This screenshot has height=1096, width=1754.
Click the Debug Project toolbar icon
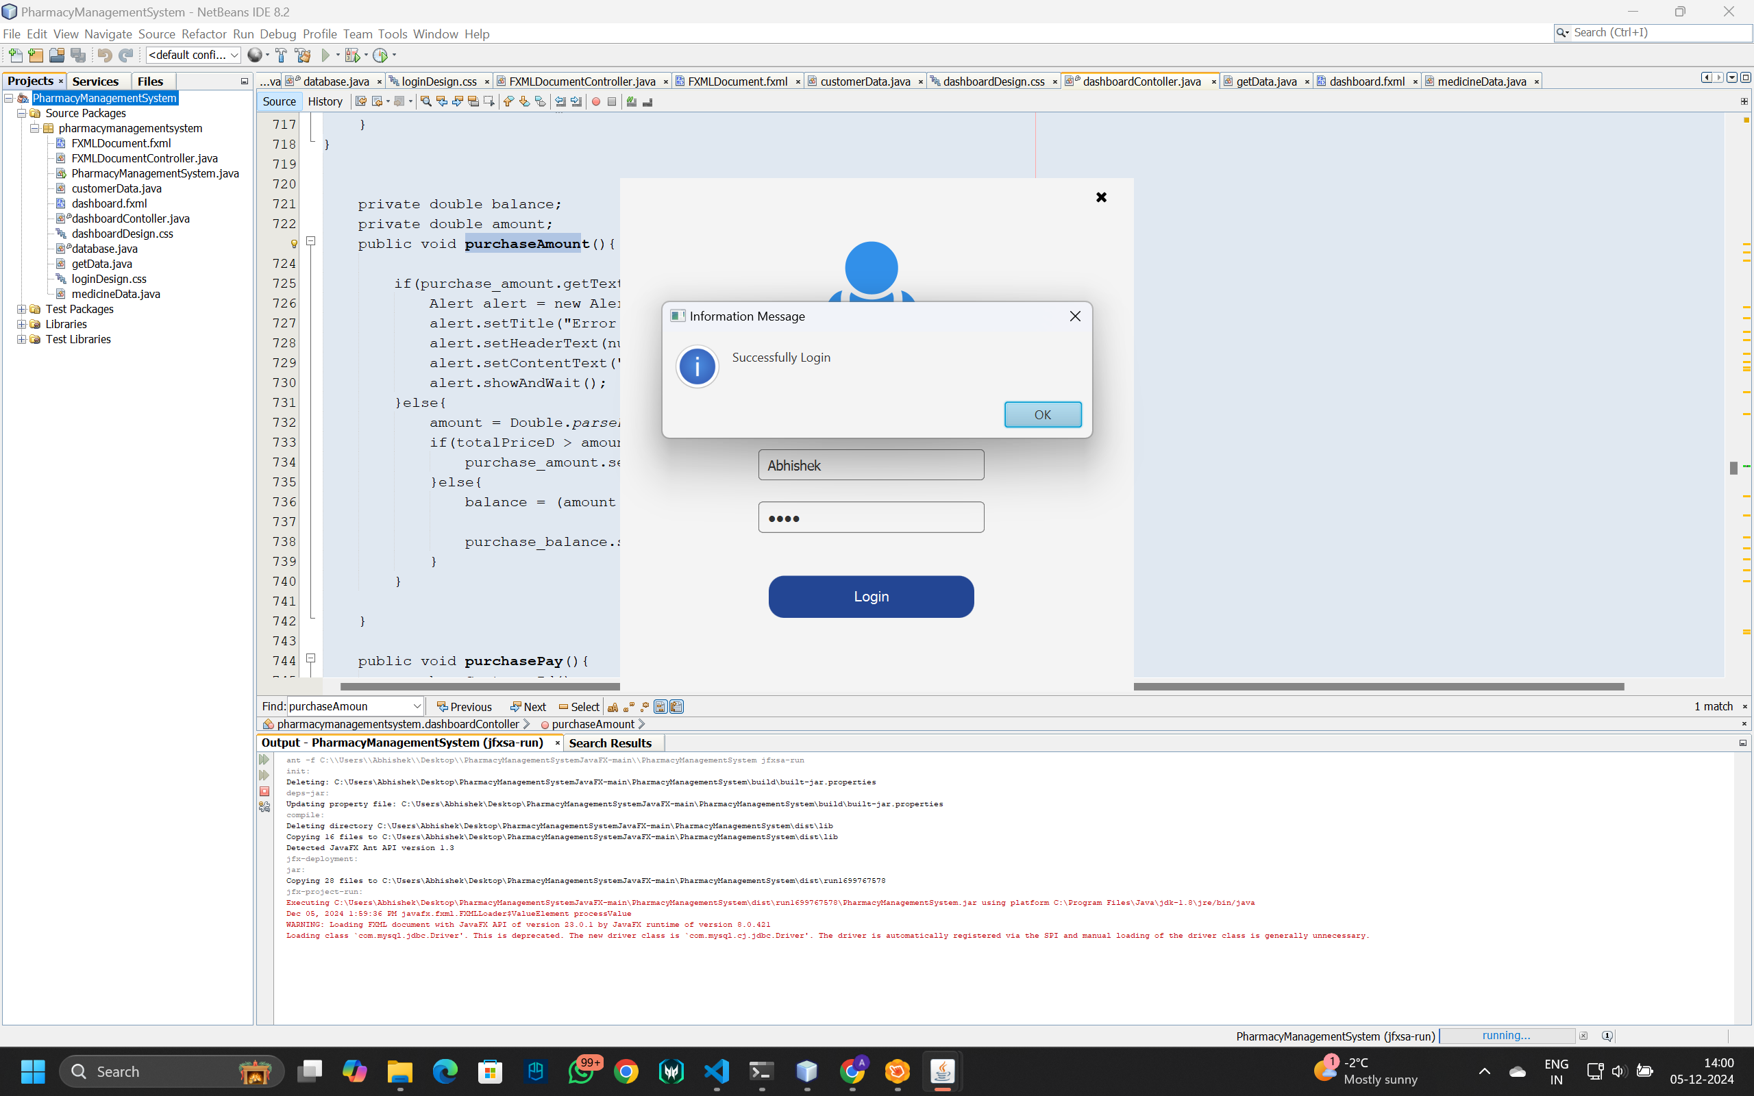pyautogui.click(x=352, y=55)
